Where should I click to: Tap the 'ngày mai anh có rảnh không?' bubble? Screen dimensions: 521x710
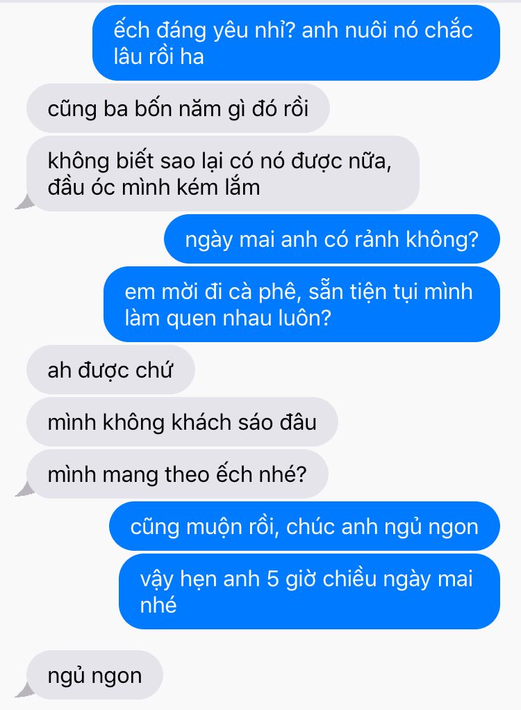332,239
